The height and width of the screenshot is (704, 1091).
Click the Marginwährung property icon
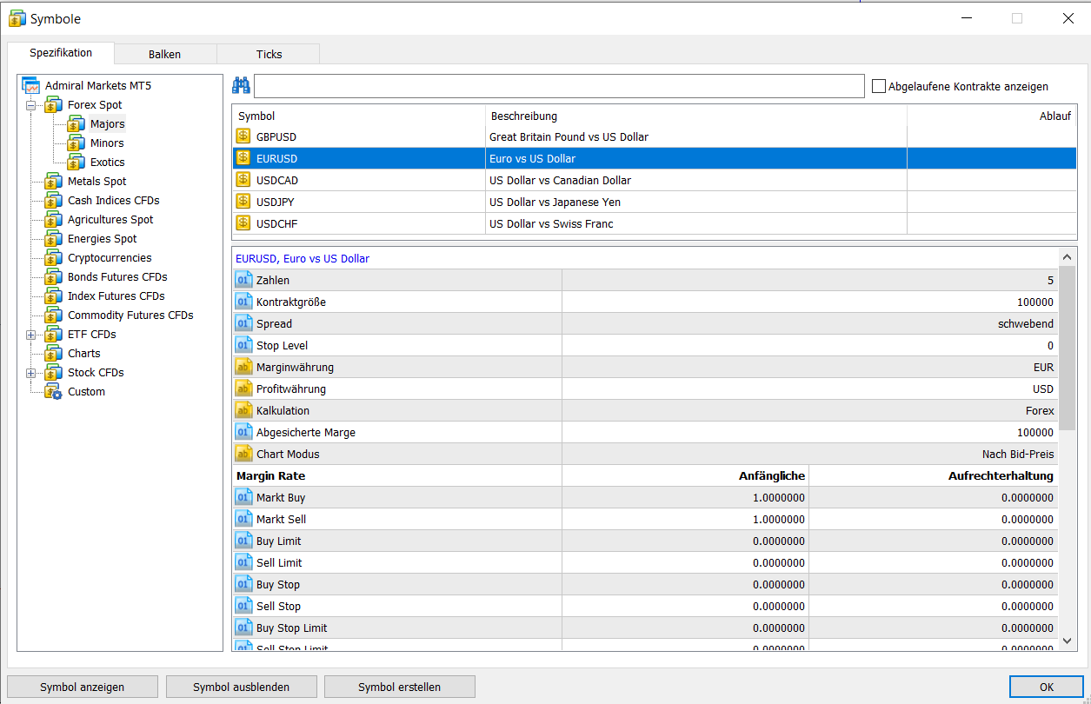pyautogui.click(x=243, y=367)
